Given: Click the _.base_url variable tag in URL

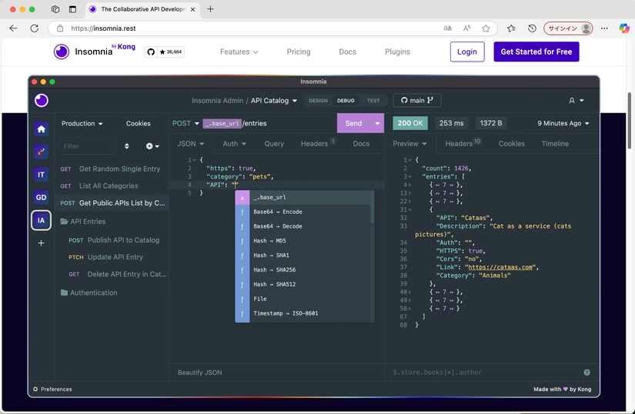Looking at the screenshot, I should (x=222, y=123).
